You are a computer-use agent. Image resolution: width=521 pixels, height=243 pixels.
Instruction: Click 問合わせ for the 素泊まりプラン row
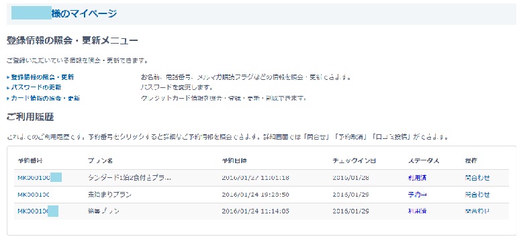click(x=477, y=195)
